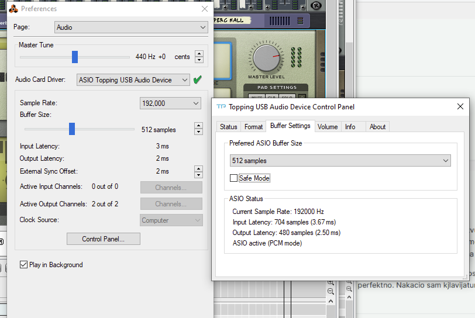Screen dimensions: 475x318
Task: Click Channels... button for Active Output Channels
Action: (x=171, y=204)
